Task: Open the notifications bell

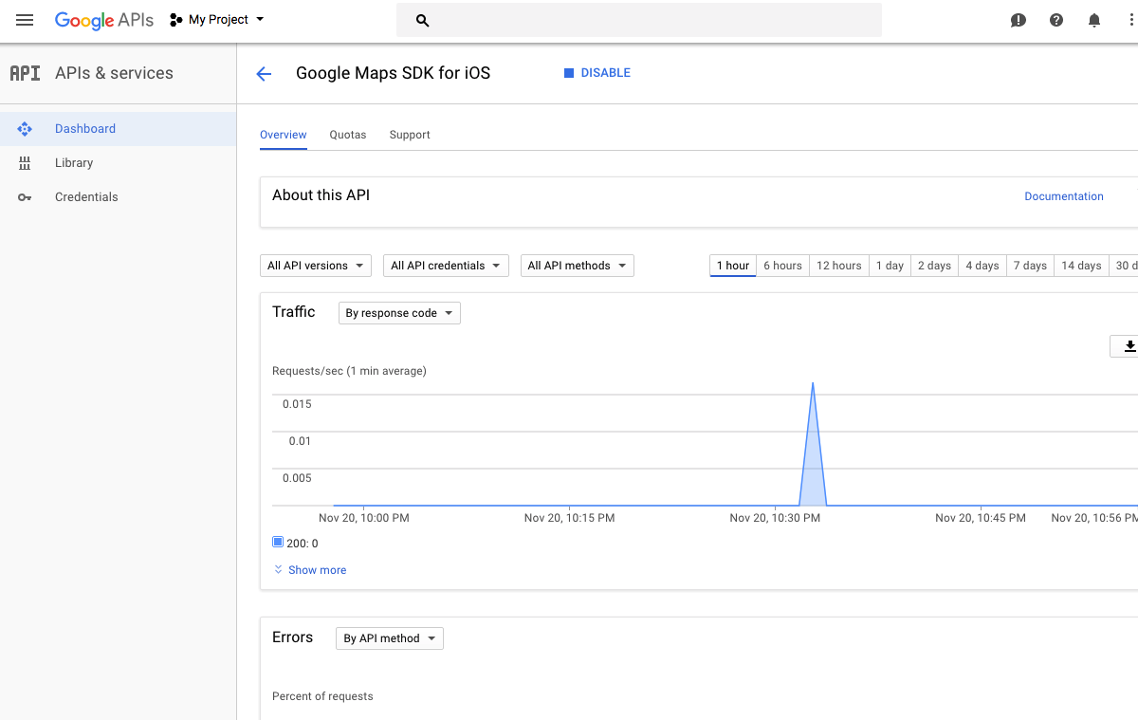Action: 1094,20
